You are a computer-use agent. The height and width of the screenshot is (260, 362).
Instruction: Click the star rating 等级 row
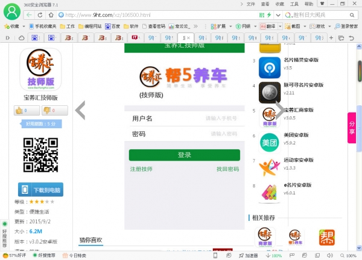[34, 202]
